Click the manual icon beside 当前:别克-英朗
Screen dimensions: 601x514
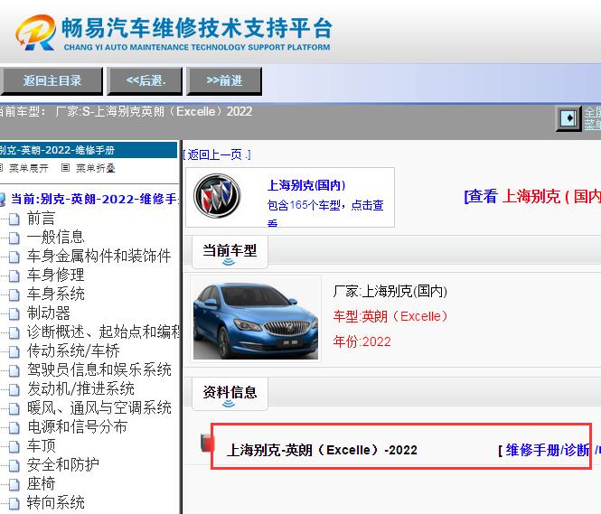[x=3, y=200]
